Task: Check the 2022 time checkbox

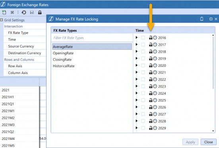Action: click(143, 80)
